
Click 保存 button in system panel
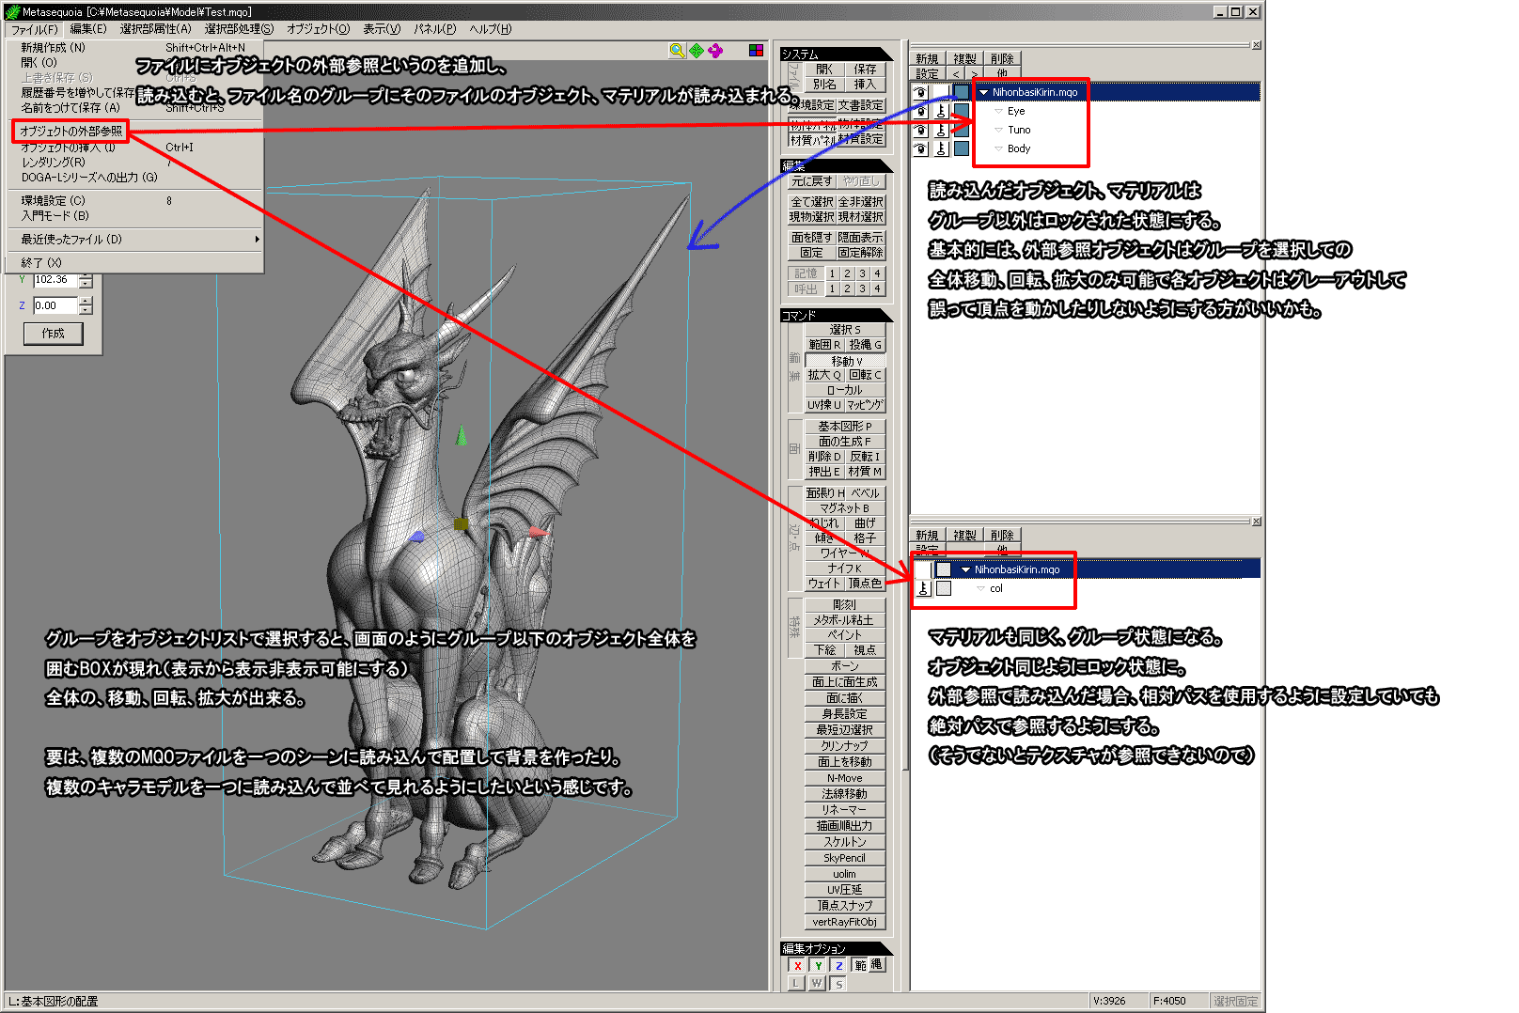coord(865,69)
